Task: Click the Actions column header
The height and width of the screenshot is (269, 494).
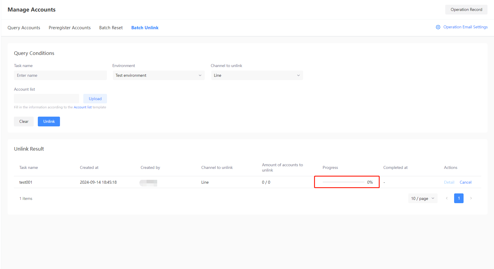Action: pos(451,167)
